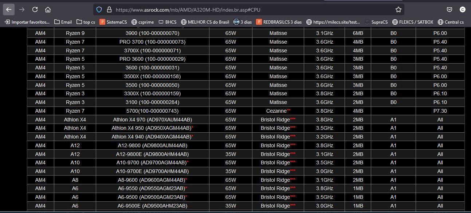Open the Pocket save icon
The height and width of the screenshot is (213, 471).
[x=450, y=9]
